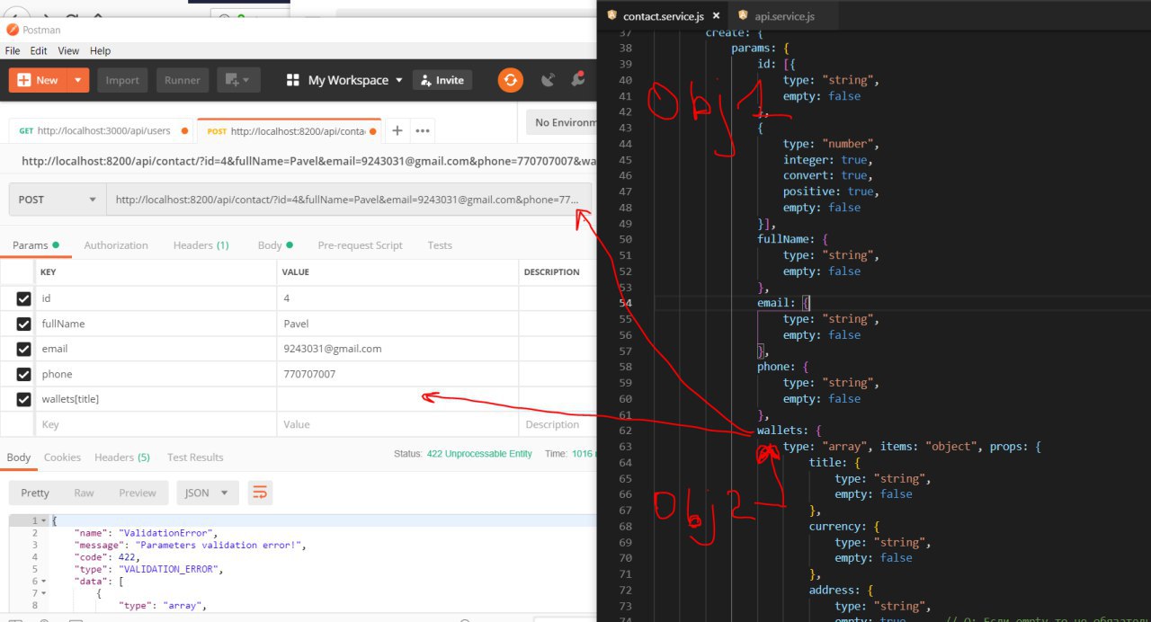Switch to the request Body tab
This screenshot has width=1151, height=622.
[275, 245]
